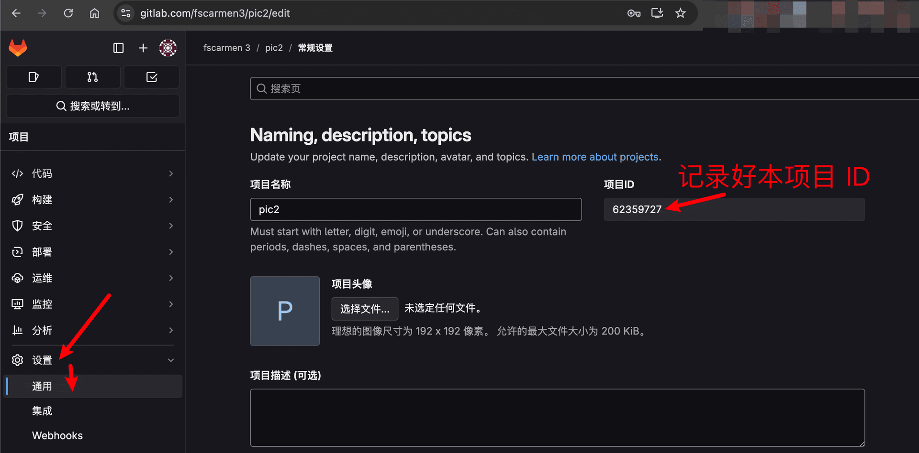Click the plus create-new icon
Screen dimensions: 919x453
tap(143, 48)
